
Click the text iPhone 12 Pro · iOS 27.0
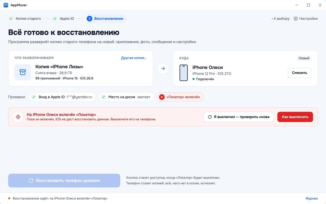[212, 74]
